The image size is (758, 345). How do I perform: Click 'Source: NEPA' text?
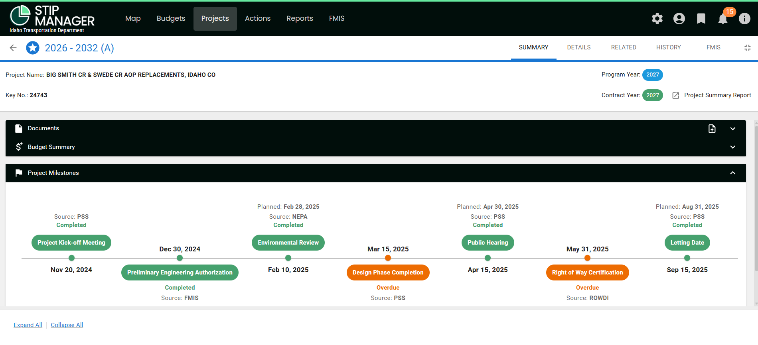288,217
